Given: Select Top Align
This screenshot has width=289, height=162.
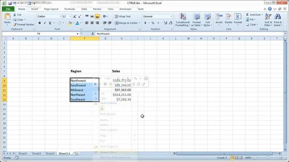Looking at the screenshot, I should [x=87, y=17].
